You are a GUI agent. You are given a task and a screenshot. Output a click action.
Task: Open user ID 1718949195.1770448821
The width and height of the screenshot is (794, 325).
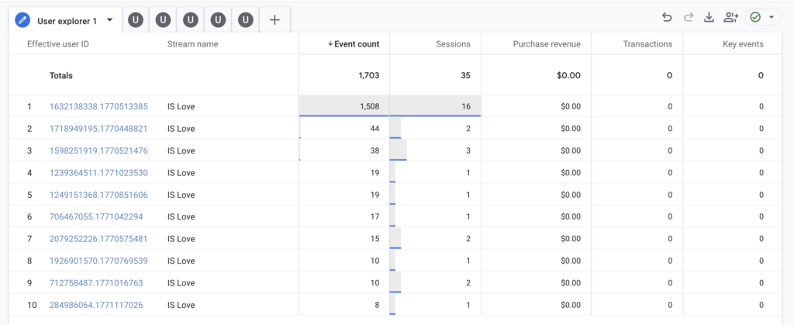(98, 128)
